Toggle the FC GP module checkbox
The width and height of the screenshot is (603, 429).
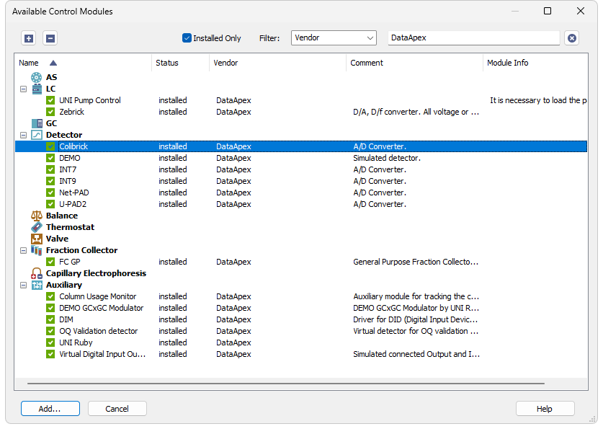tap(50, 262)
